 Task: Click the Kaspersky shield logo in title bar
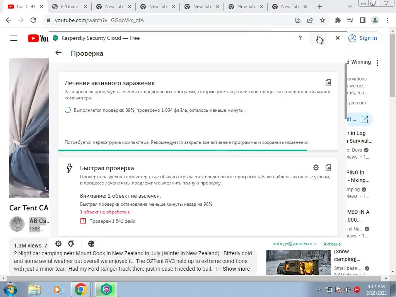click(x=55, y=38)
